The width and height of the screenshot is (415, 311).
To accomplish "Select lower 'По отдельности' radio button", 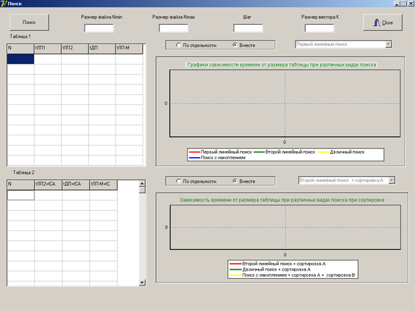I will (x=179, y=181).
